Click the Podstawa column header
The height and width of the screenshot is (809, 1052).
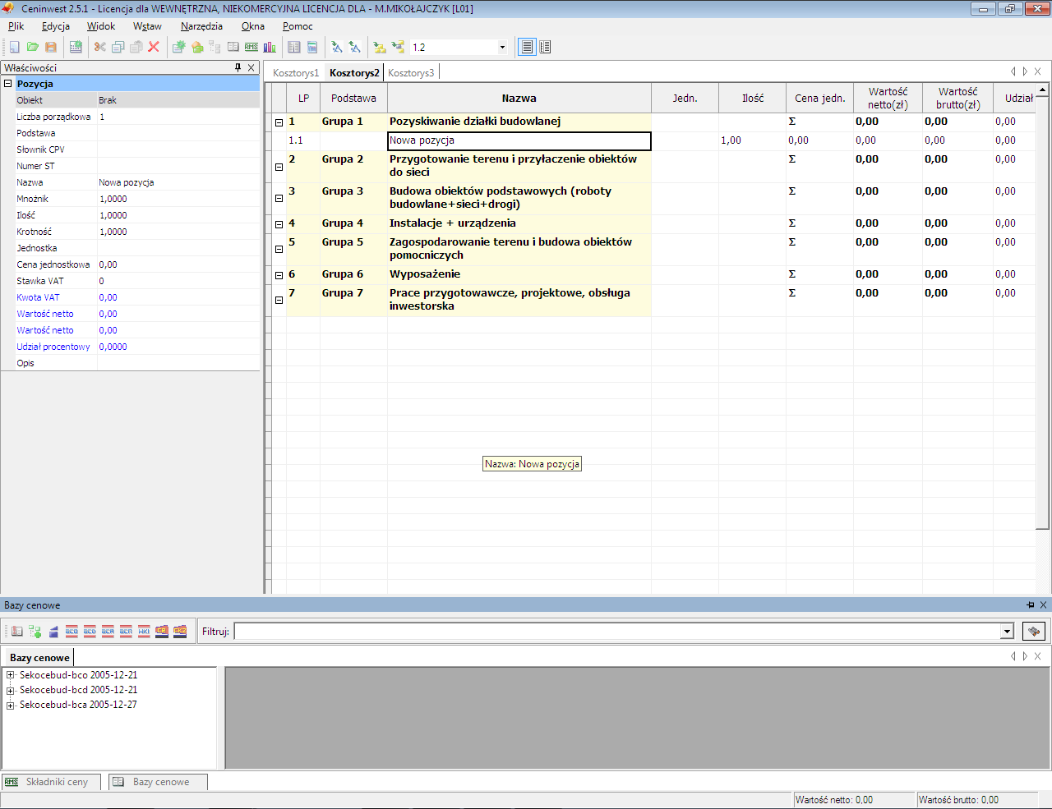pos(353,98)
